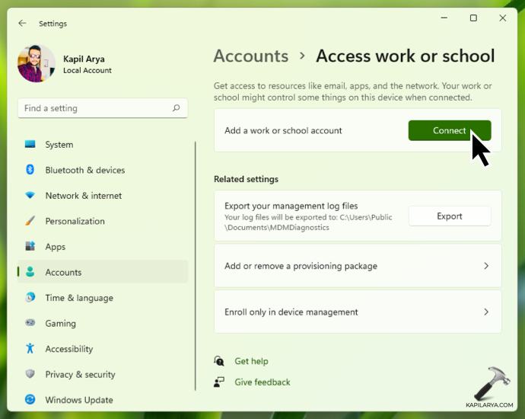
Task: Open Add or remove a provisioning package
Action: click(358, 266)
